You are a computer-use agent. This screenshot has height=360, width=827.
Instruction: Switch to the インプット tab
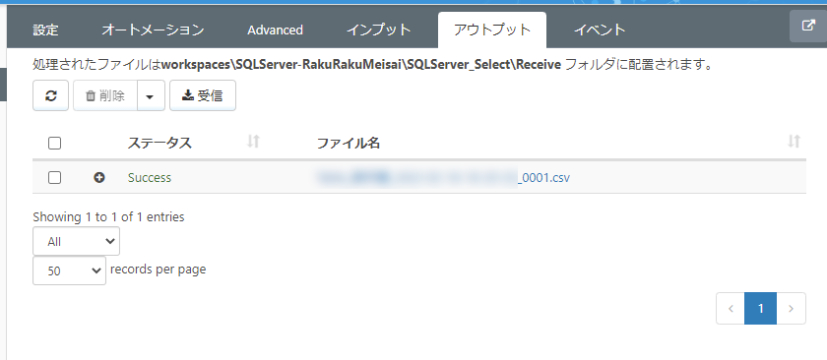[x=379, y=30]
